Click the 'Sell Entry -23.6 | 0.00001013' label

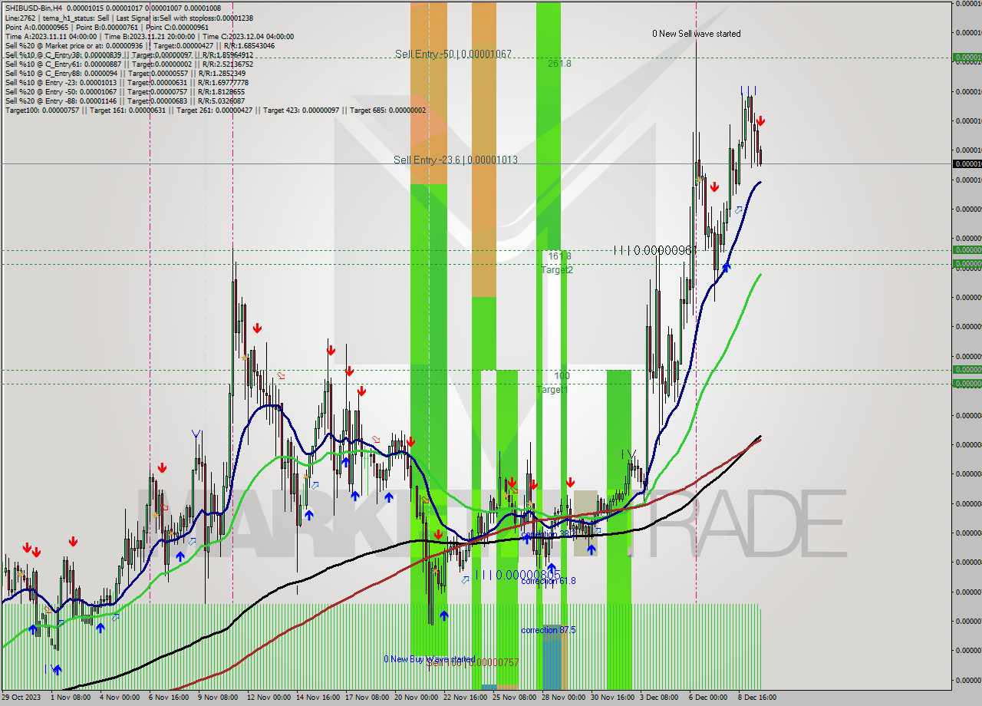pos(455,160)
